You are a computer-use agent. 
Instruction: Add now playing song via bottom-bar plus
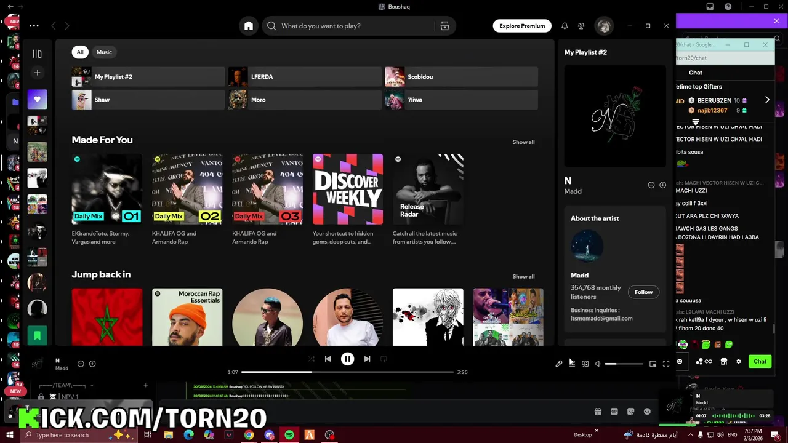[x=92, y=364]
